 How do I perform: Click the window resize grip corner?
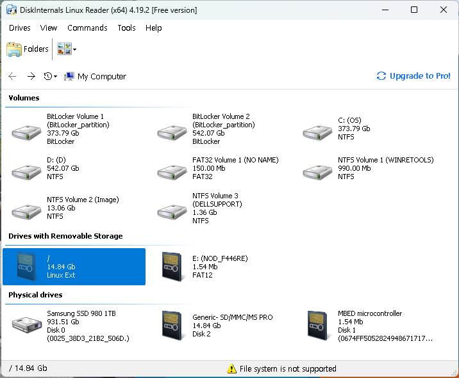pos(455,373)
